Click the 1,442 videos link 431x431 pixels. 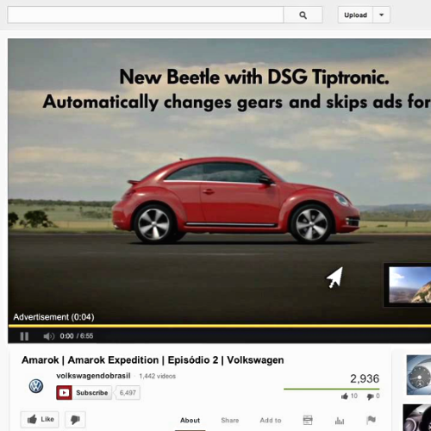157,376
